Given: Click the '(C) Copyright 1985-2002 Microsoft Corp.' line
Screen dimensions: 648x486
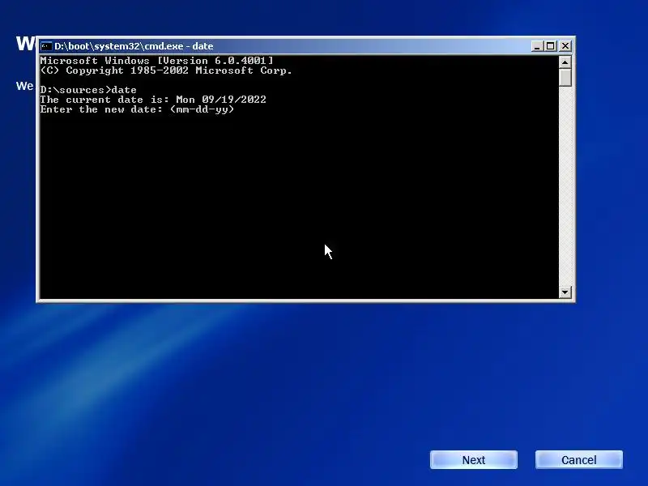Looking at the screenshot, I should coord(166,70).
